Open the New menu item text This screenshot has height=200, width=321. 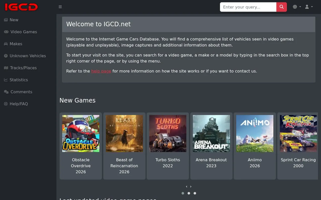coord(14,20)
